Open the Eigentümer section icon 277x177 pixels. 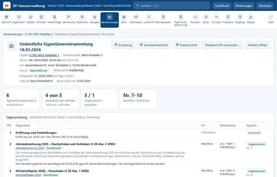[19, 17]
